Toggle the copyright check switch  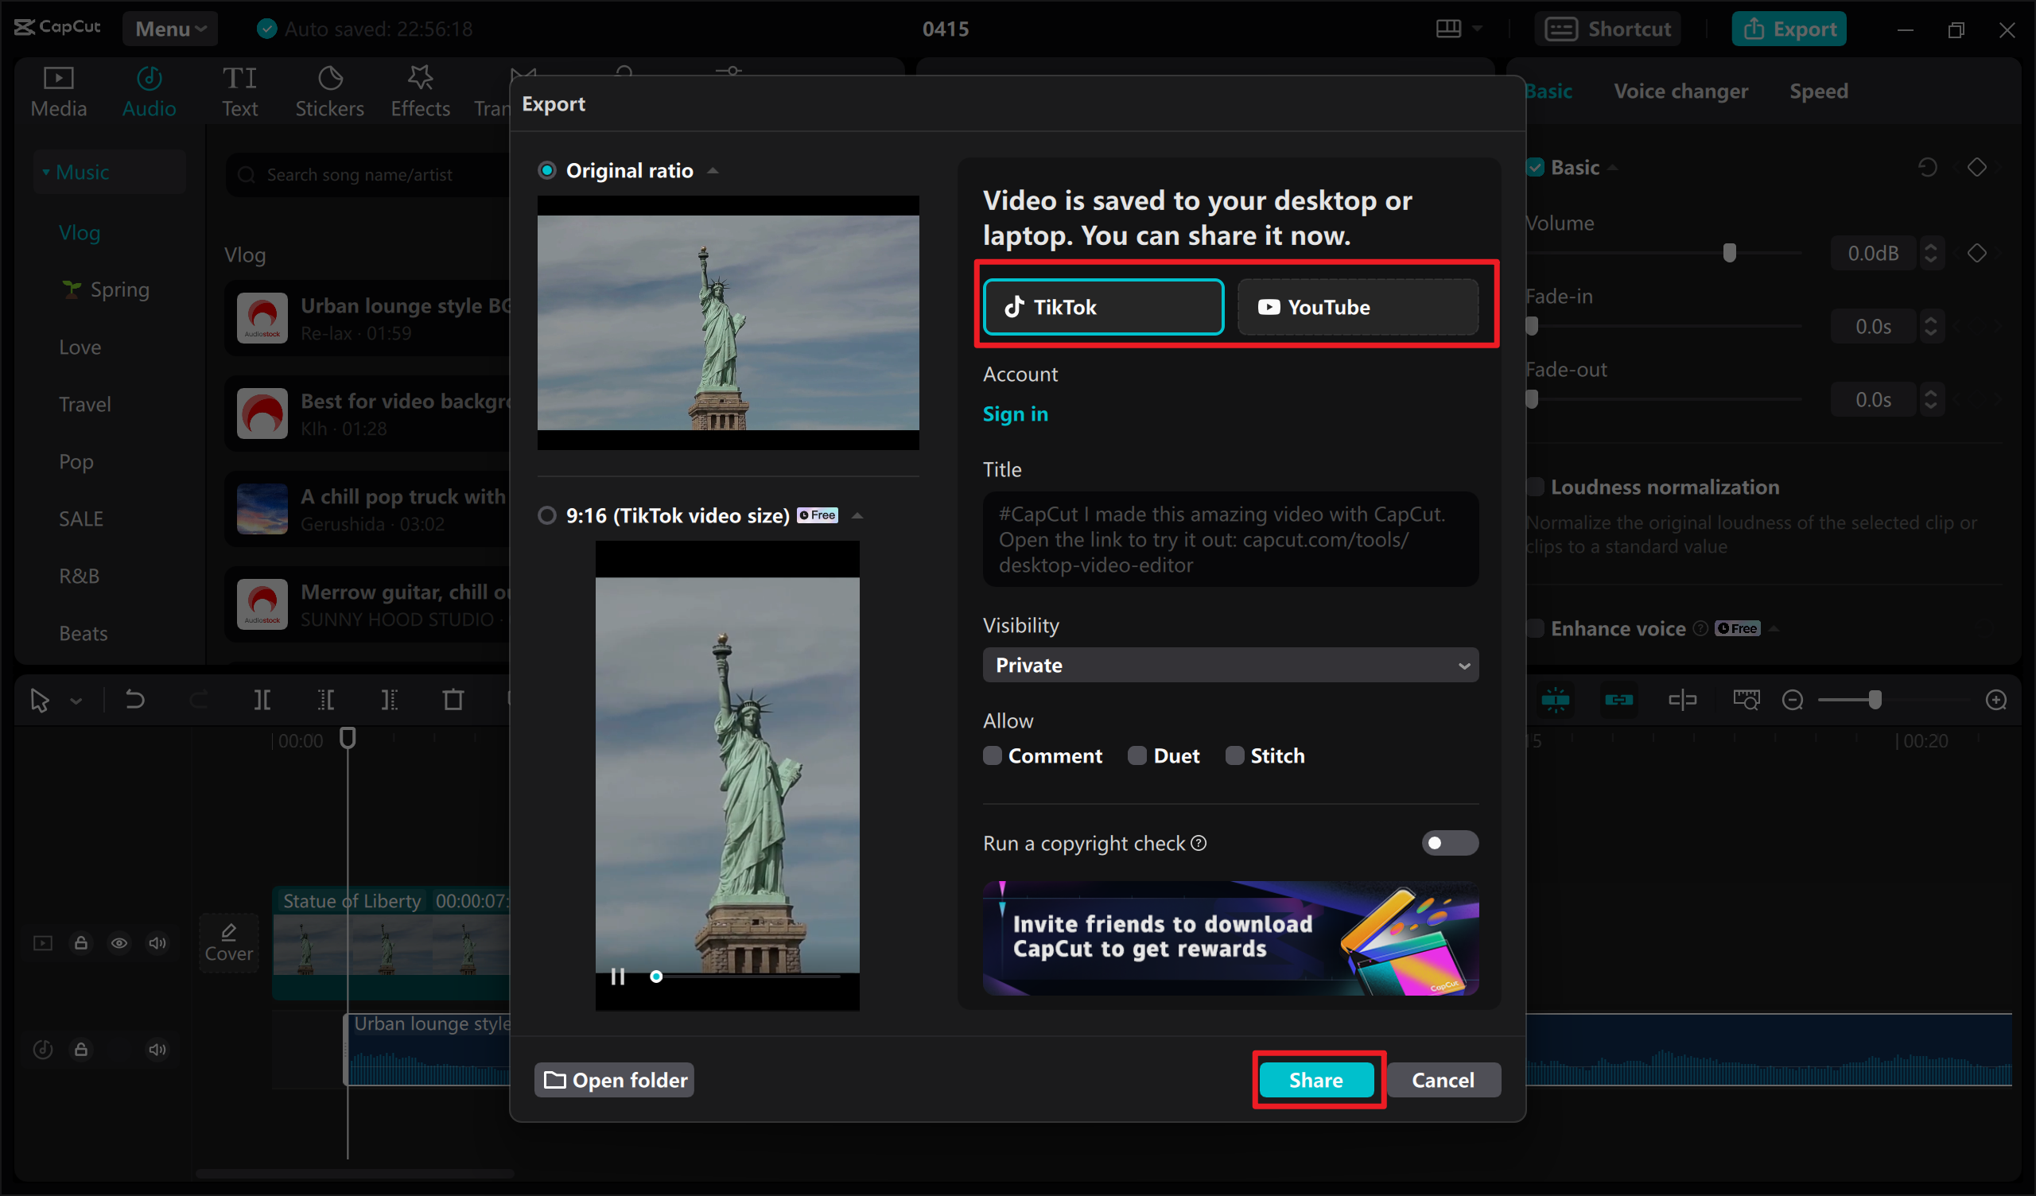pos(1449,844)
